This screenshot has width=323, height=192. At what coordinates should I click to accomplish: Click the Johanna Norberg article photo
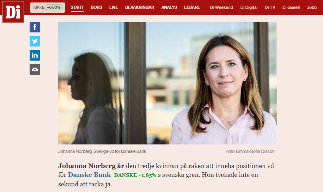[167, 83]
